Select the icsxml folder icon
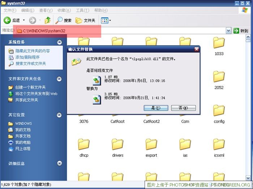Image resolution: width=253 pixels, height=189 pixels. pyautogui.click(x=219, y=144)
